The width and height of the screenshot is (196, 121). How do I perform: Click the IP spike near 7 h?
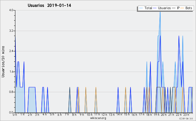point(70,87)
